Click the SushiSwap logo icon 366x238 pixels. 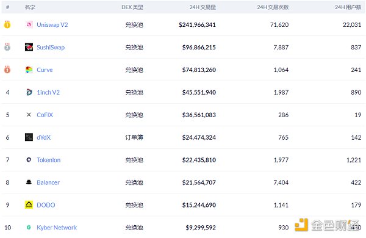point(29,47)
